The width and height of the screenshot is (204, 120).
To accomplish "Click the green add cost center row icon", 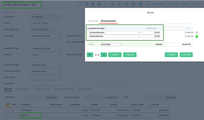I will tap(197, 36).
